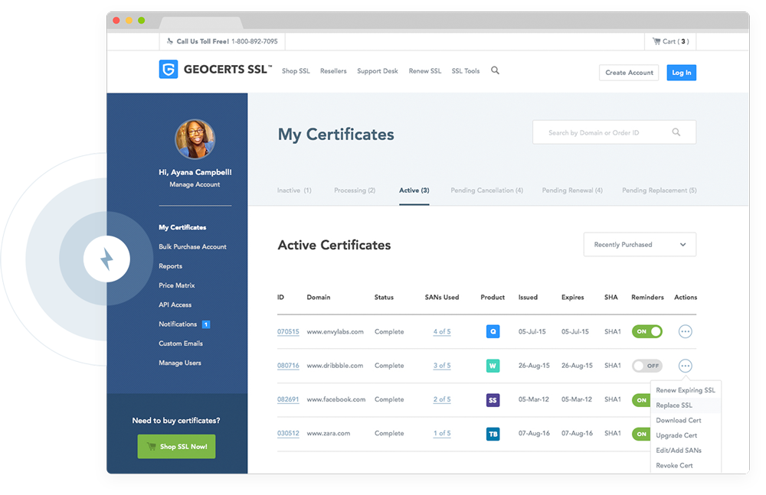Image resolution: width=766 pixels, height=495 pixels.
Task: Choose Upgrade Cert from actions menu
Action: click(x=686, y=435)
